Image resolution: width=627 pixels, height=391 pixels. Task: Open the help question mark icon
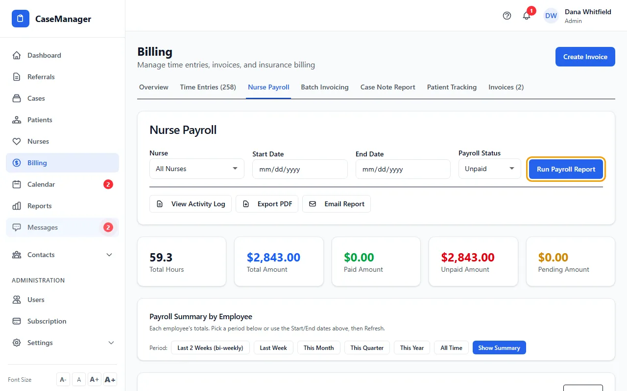click(507, 16)
